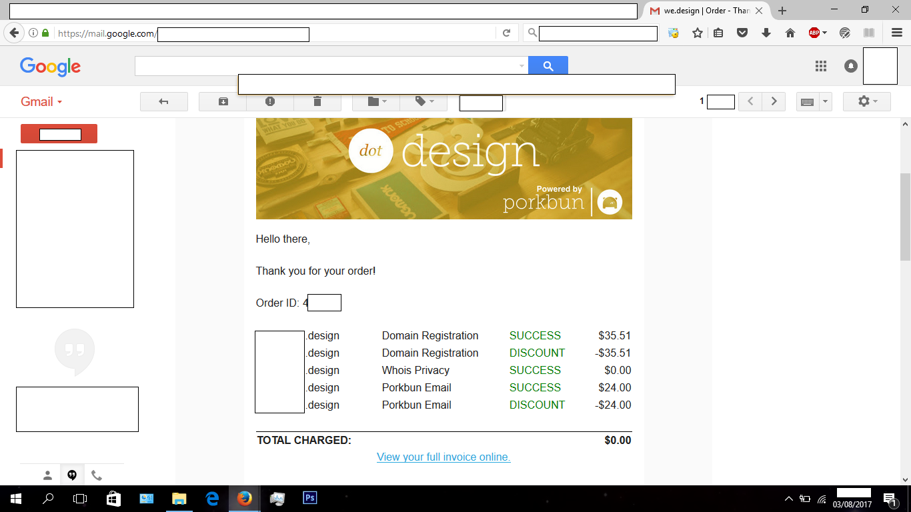
Task: Close the we.design Order tab
Action: point(759,11)
